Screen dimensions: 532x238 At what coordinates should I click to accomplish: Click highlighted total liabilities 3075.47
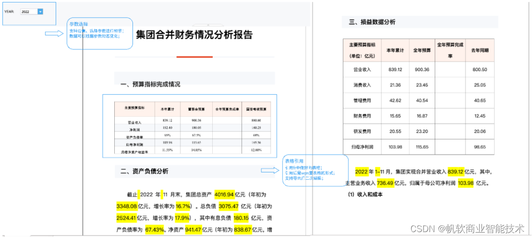click(229, 206)
